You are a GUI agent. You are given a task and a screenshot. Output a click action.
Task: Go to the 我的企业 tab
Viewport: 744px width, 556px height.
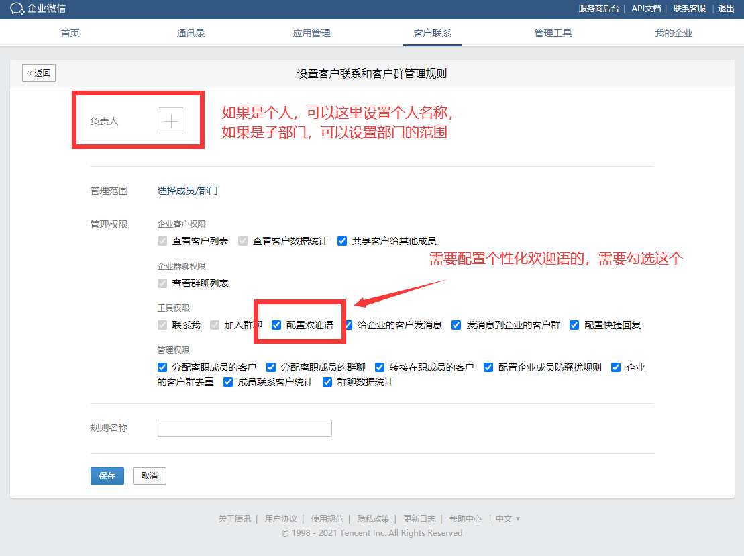pos(674,33)
